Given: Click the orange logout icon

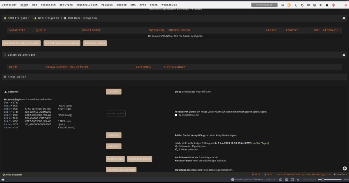Looking at the screenshot, I should coord(289,5).
